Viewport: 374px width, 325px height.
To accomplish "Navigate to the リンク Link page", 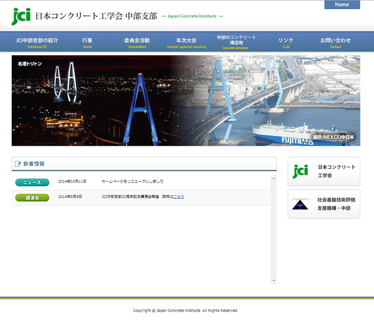I will pyautogui.click(x=286, y=42).
